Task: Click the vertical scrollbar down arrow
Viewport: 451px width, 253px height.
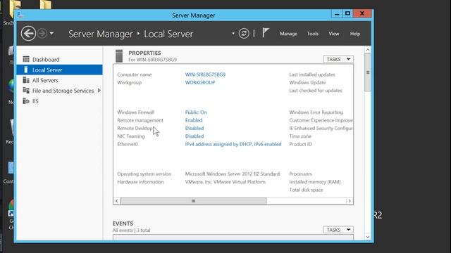Action: pos(368,237)
